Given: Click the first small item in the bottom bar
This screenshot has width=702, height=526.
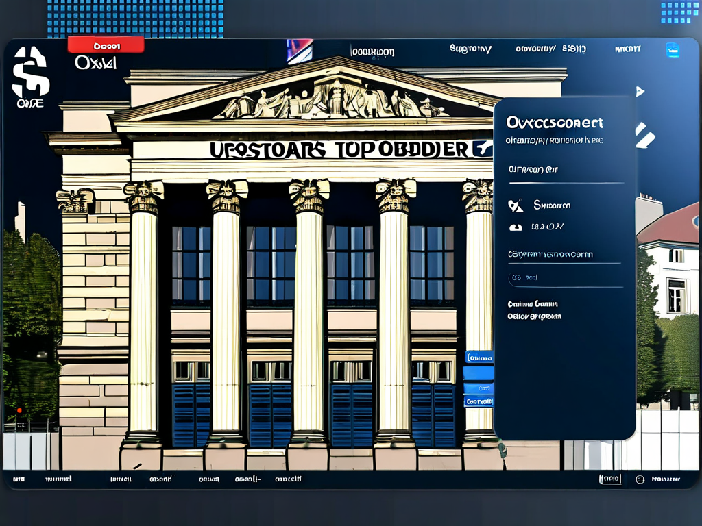Looking at the screenshot, I should (x=19, y=479).
